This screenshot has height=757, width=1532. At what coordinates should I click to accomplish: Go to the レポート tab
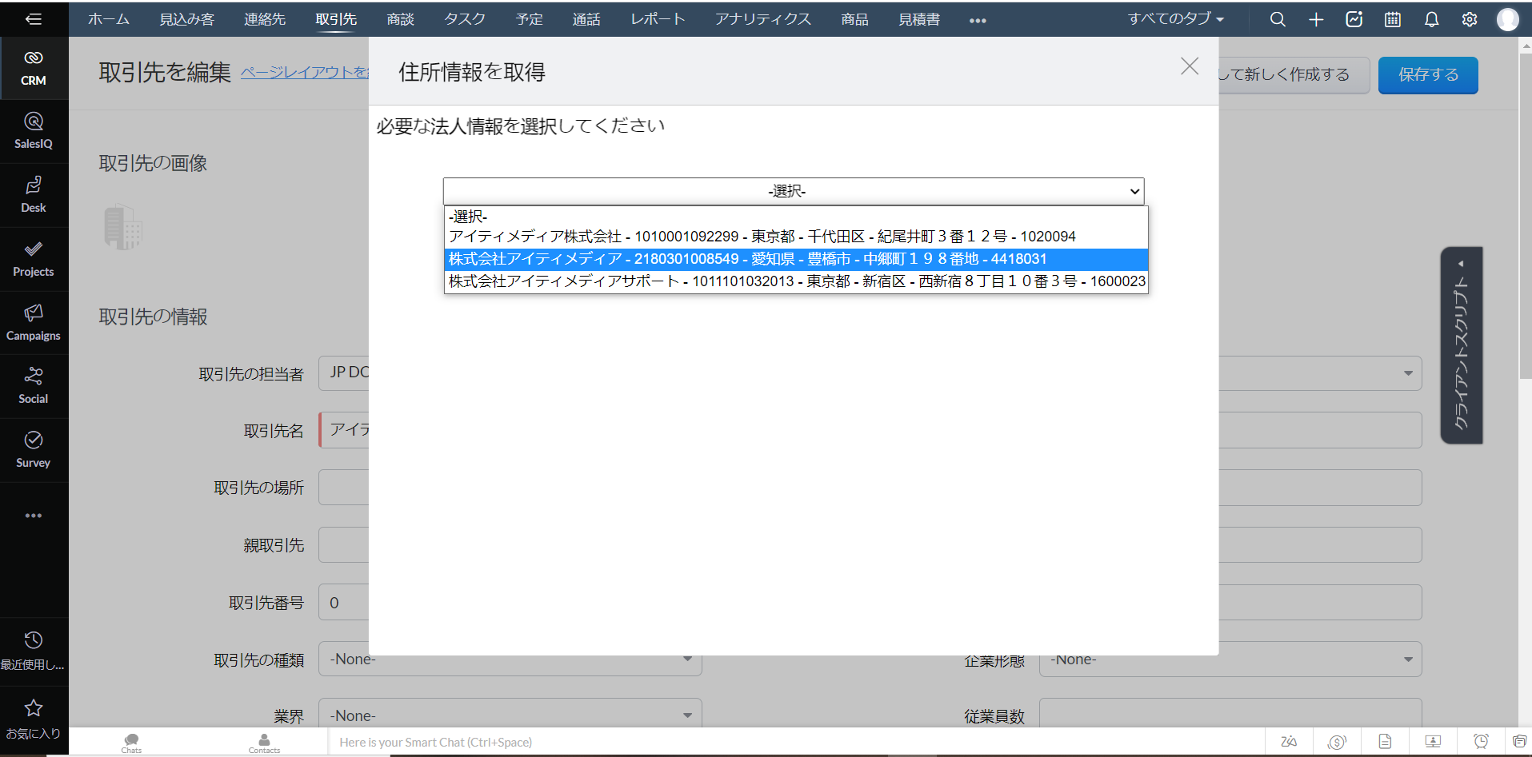pyautogui.click(x=658, y=19)
